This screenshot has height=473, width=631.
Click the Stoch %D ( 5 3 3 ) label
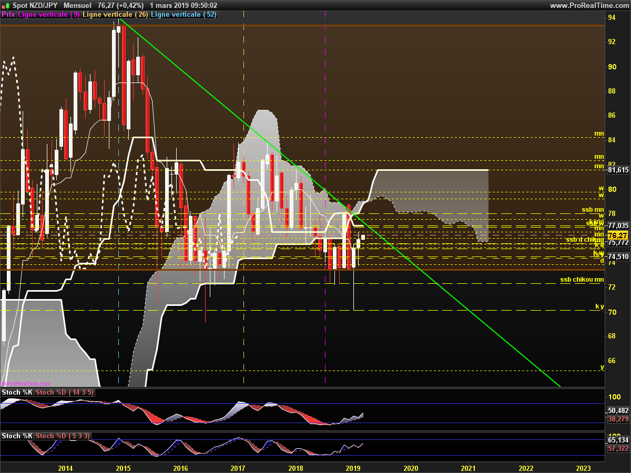coord(63,436)
